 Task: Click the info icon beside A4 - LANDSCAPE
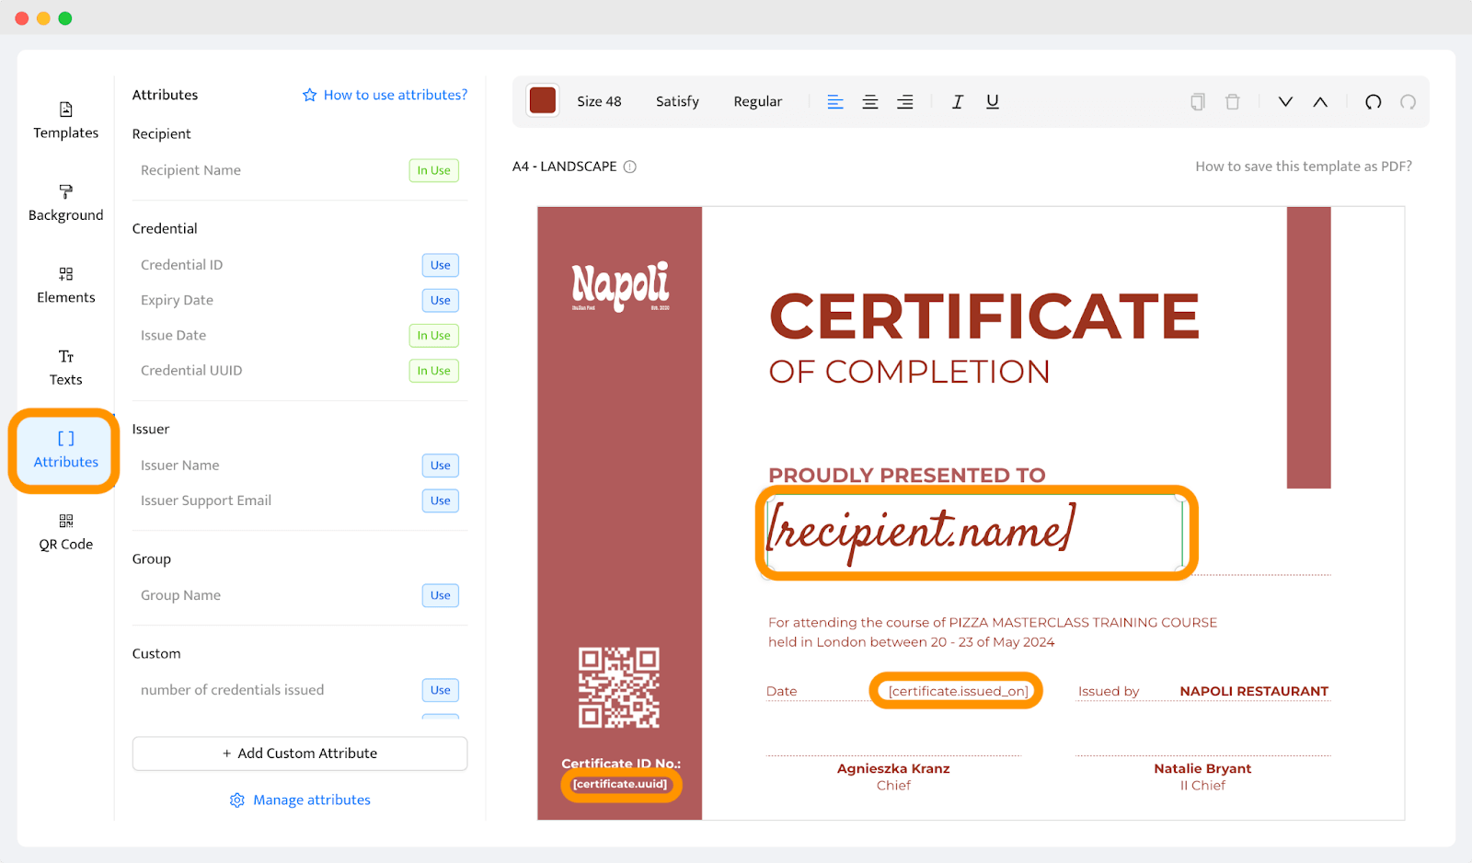click(630, 167)
